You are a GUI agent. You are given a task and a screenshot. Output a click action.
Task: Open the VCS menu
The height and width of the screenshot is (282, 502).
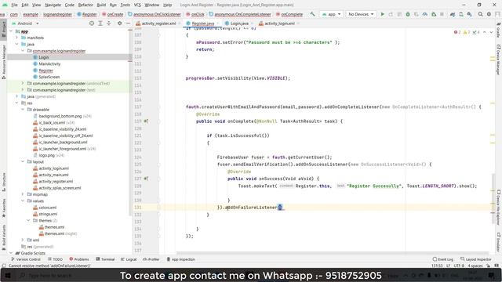pos(137,5)
